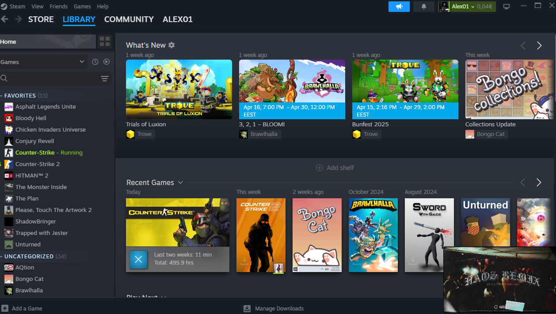
Task: Select the Bongo Cat game cover
Action: pos(317,235)
